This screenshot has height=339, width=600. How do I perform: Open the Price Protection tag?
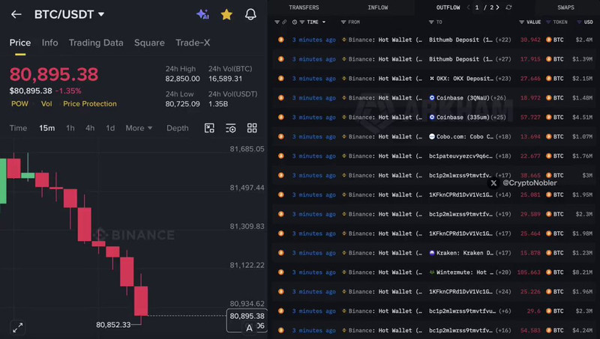[x=90, y=104]
